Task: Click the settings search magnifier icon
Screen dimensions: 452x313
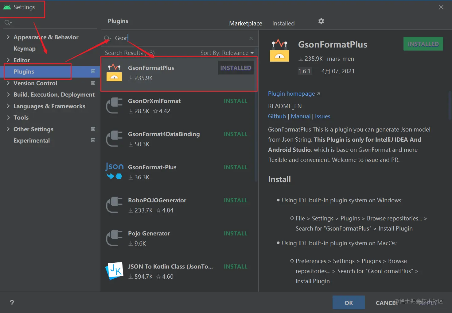Action: point(8,23)
